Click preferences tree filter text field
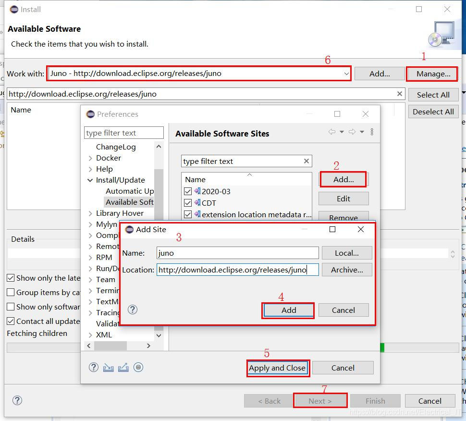This screenshot has width=466, height=421. click(x=123, y=133)
